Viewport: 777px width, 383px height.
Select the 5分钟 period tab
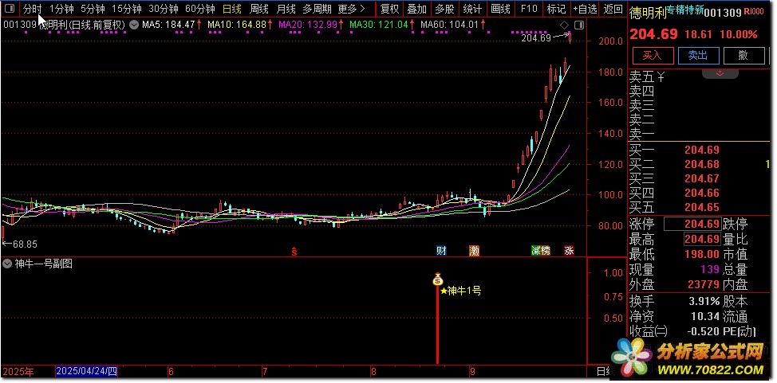93,9
